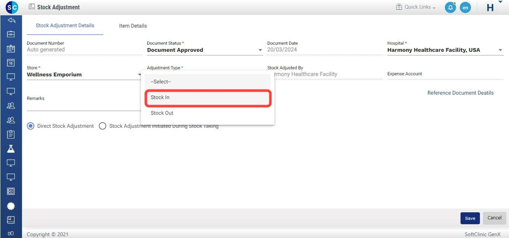Click the Cancel button
This screenshot has width=509, height=238.
tap(494, 218)
